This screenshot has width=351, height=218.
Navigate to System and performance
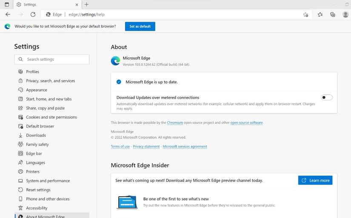48,181
